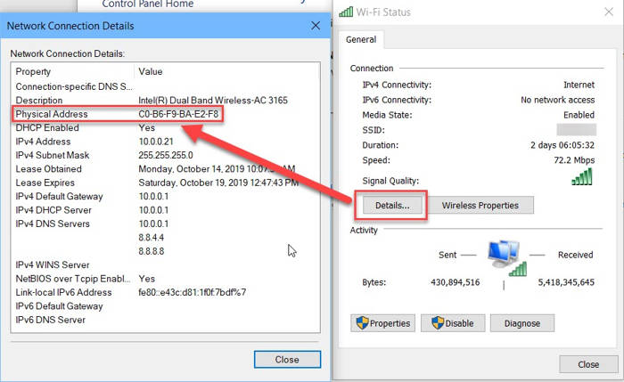Select value fe80::e43c:d81:1f0f:7bdf%7

[x=193, y=293]
